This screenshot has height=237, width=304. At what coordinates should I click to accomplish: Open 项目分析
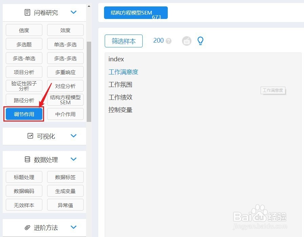[24, 72]
